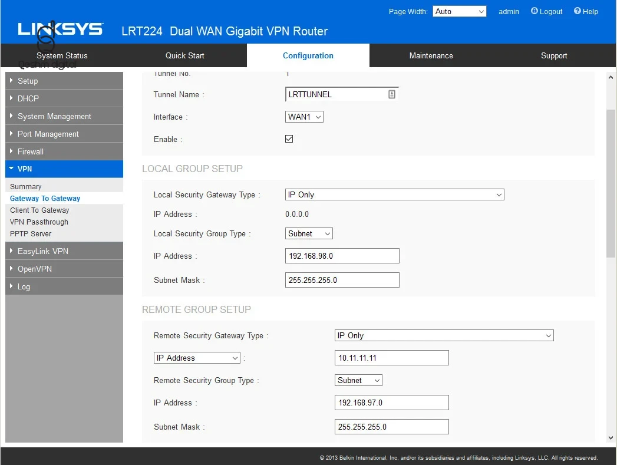
Task: Expand the Log section
Action: [64, 286]
